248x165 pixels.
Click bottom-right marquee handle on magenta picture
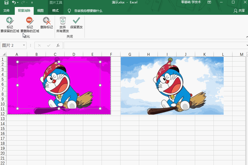(x=100, y=109)
